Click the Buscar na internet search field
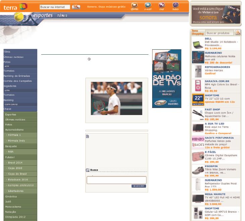 click(55, 7)
